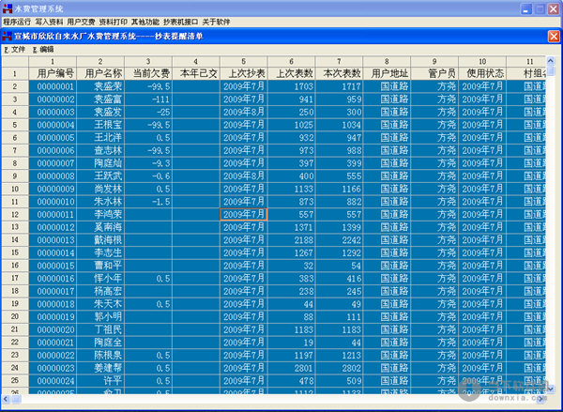Click user ID cell 00000011
Screen dimensions: 563x412
(53, 214)
